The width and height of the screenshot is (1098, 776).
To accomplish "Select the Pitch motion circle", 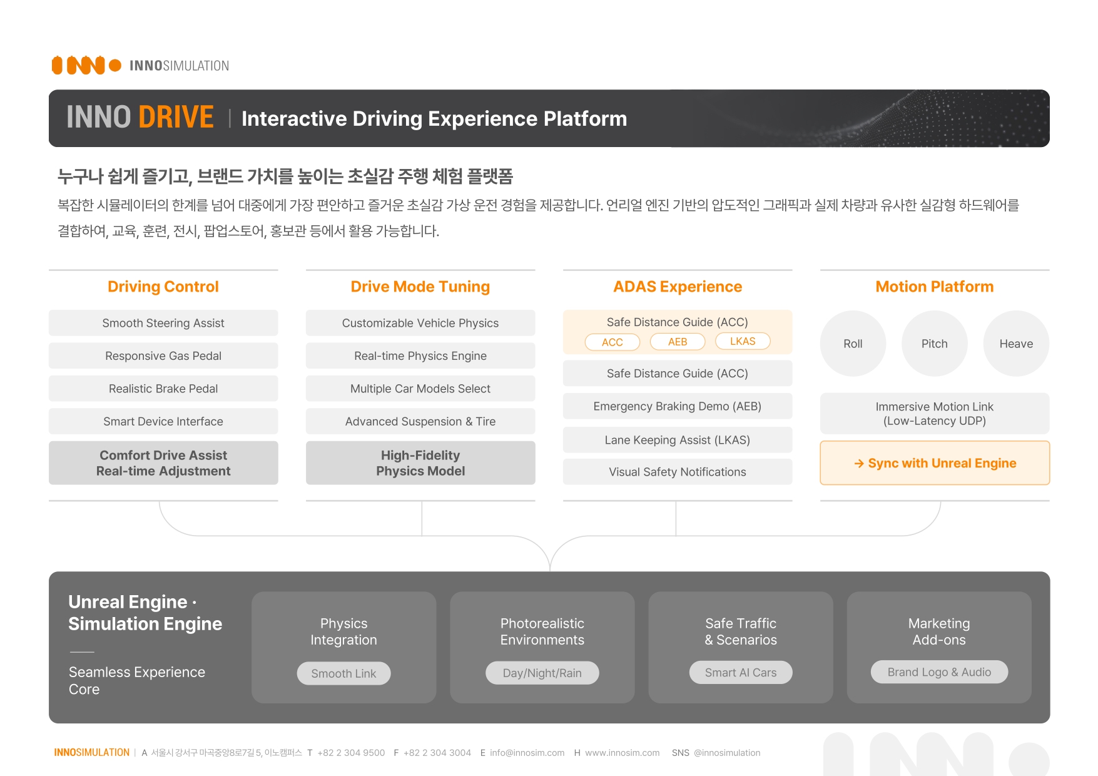I will click(935, 344).
